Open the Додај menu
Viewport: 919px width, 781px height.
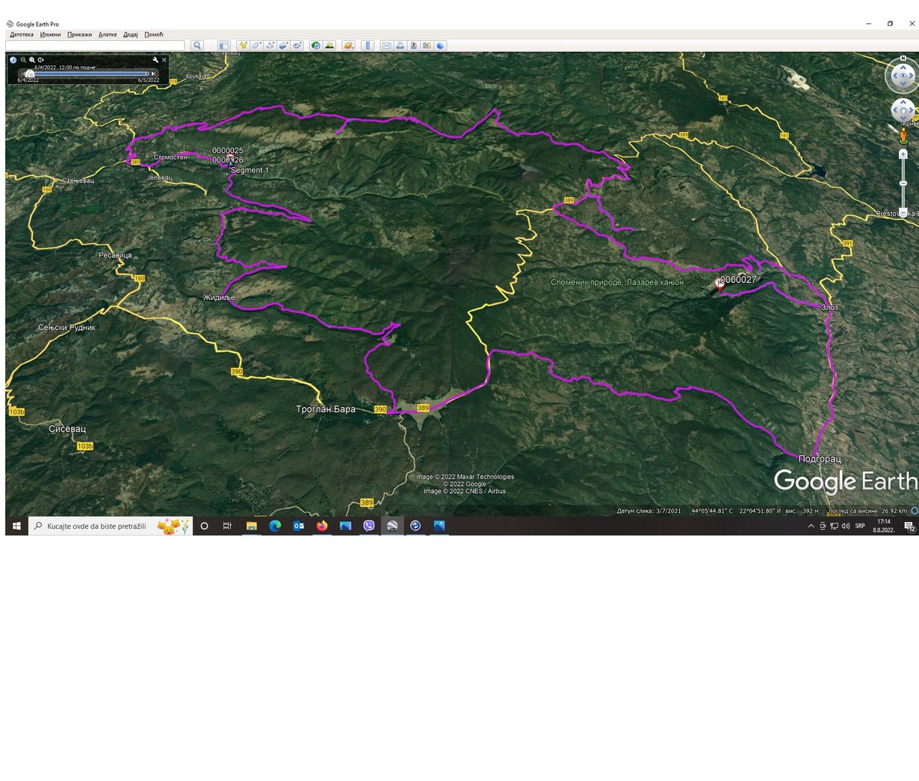131,34
